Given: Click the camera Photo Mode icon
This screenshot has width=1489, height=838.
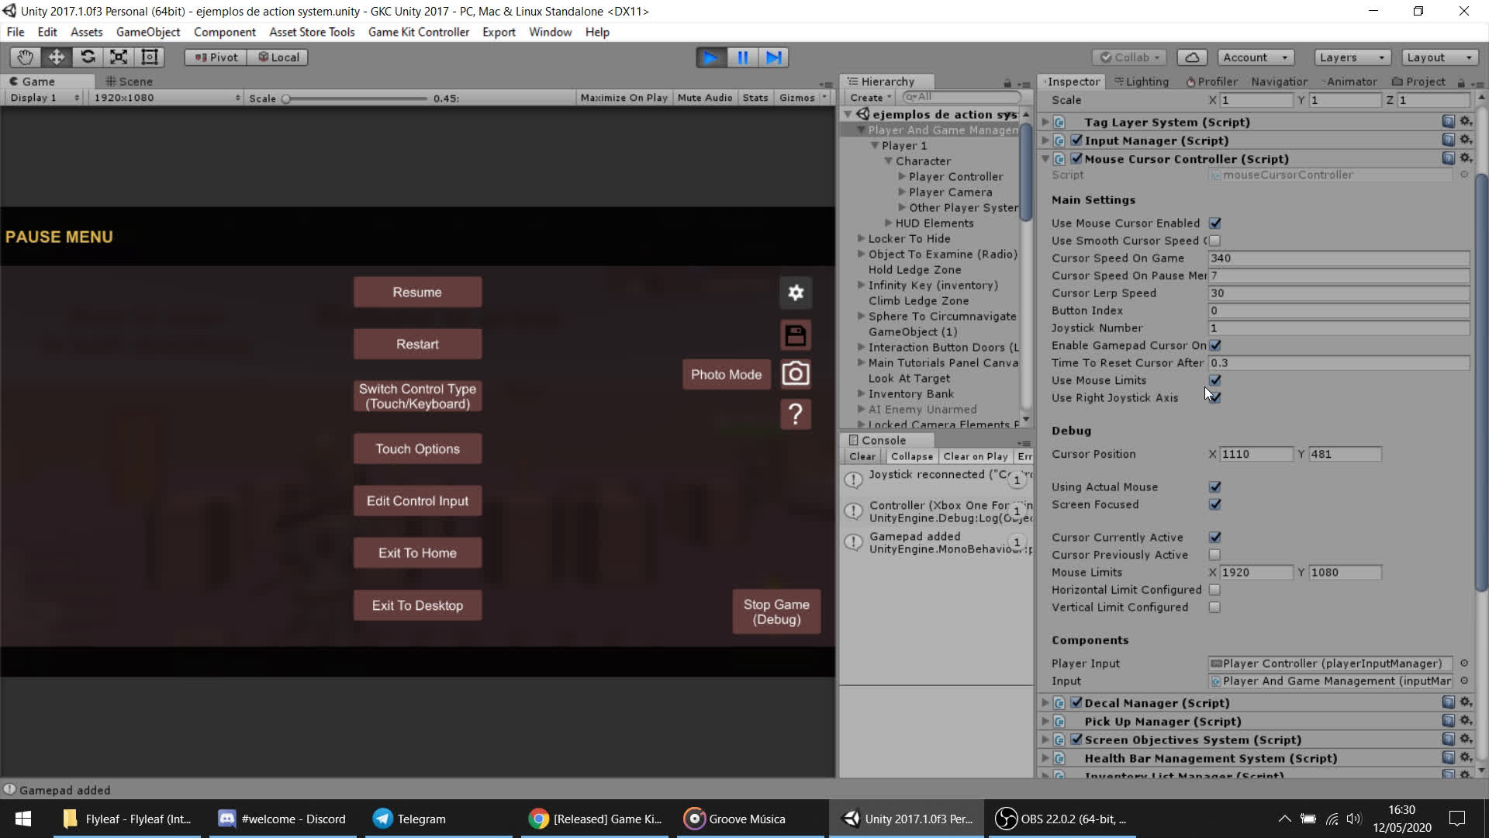Looking at the screenshot, I should 796,374.
